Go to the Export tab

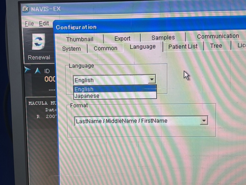click(122, 39)
